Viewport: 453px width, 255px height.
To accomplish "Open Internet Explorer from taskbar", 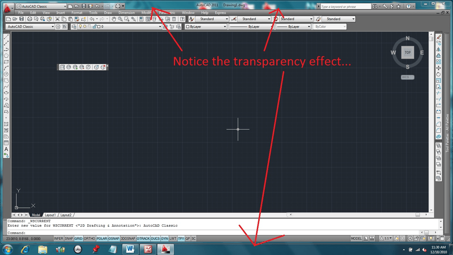I will pos(26,249).
